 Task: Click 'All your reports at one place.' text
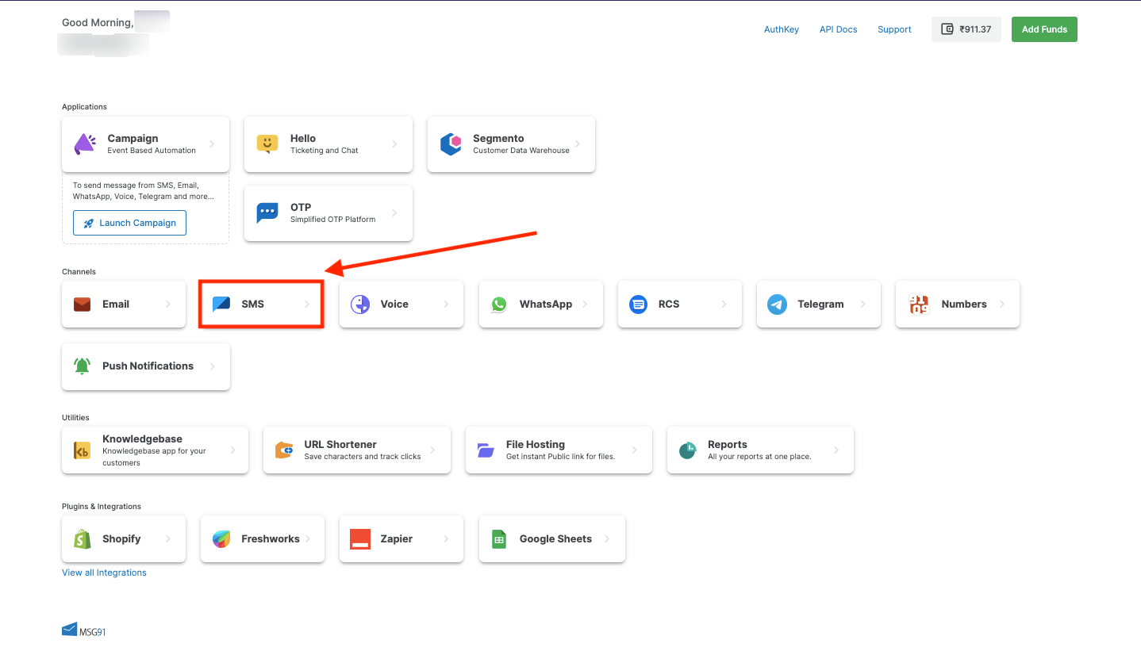click(759, 457)
